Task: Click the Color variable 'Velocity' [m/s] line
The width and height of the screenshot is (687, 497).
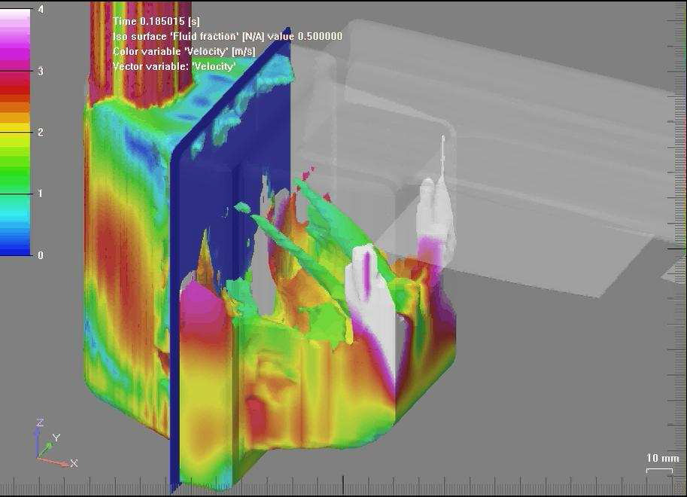Action: (184, 51)
